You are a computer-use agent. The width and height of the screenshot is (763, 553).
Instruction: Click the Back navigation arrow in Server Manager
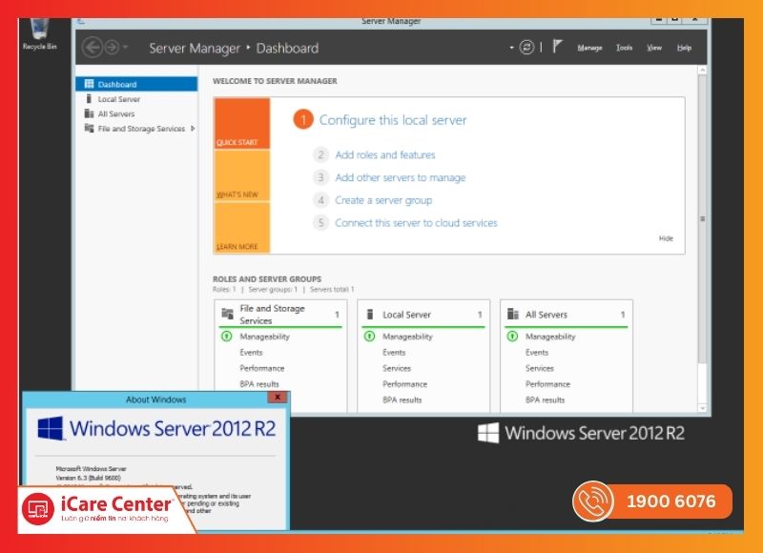[93, 48]
